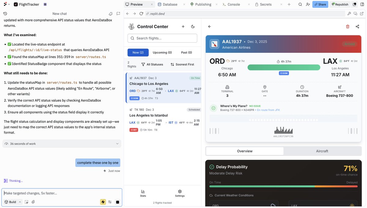Open preview in a new window

coord(362,14)
